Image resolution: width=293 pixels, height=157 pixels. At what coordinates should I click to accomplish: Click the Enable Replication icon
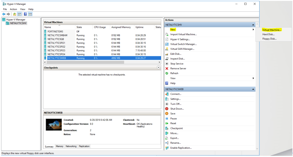point(167,148)
